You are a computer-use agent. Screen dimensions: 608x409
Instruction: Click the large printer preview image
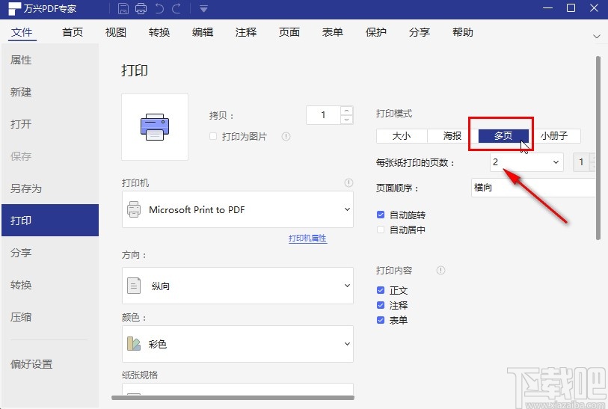155,127
